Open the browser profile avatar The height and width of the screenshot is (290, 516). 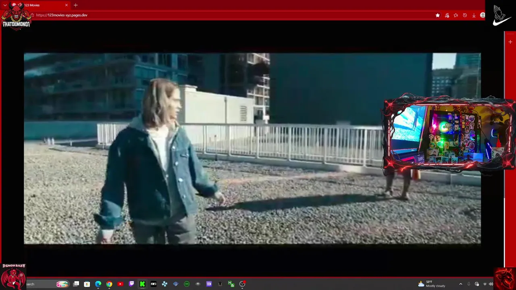(x=483, y=15)
